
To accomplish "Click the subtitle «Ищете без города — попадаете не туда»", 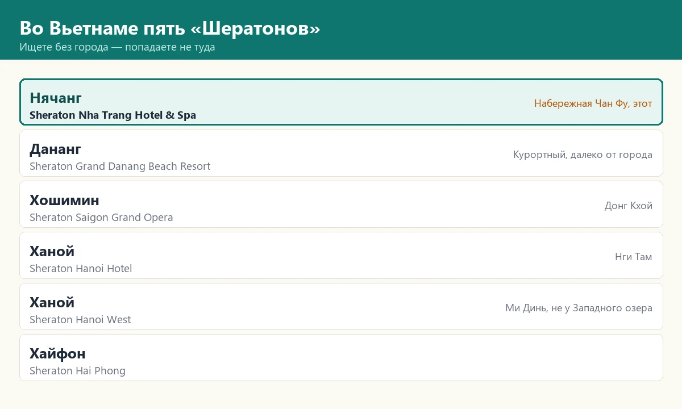I will 117,47.
